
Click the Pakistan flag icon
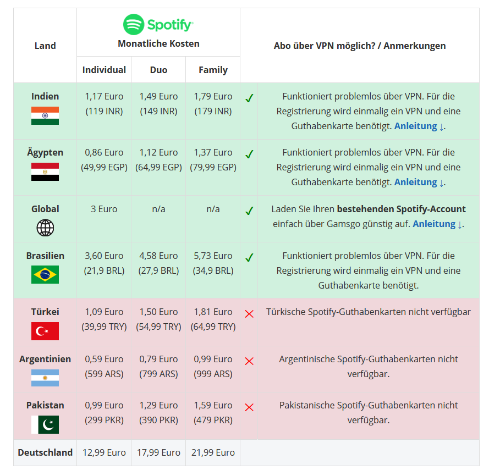45,424
